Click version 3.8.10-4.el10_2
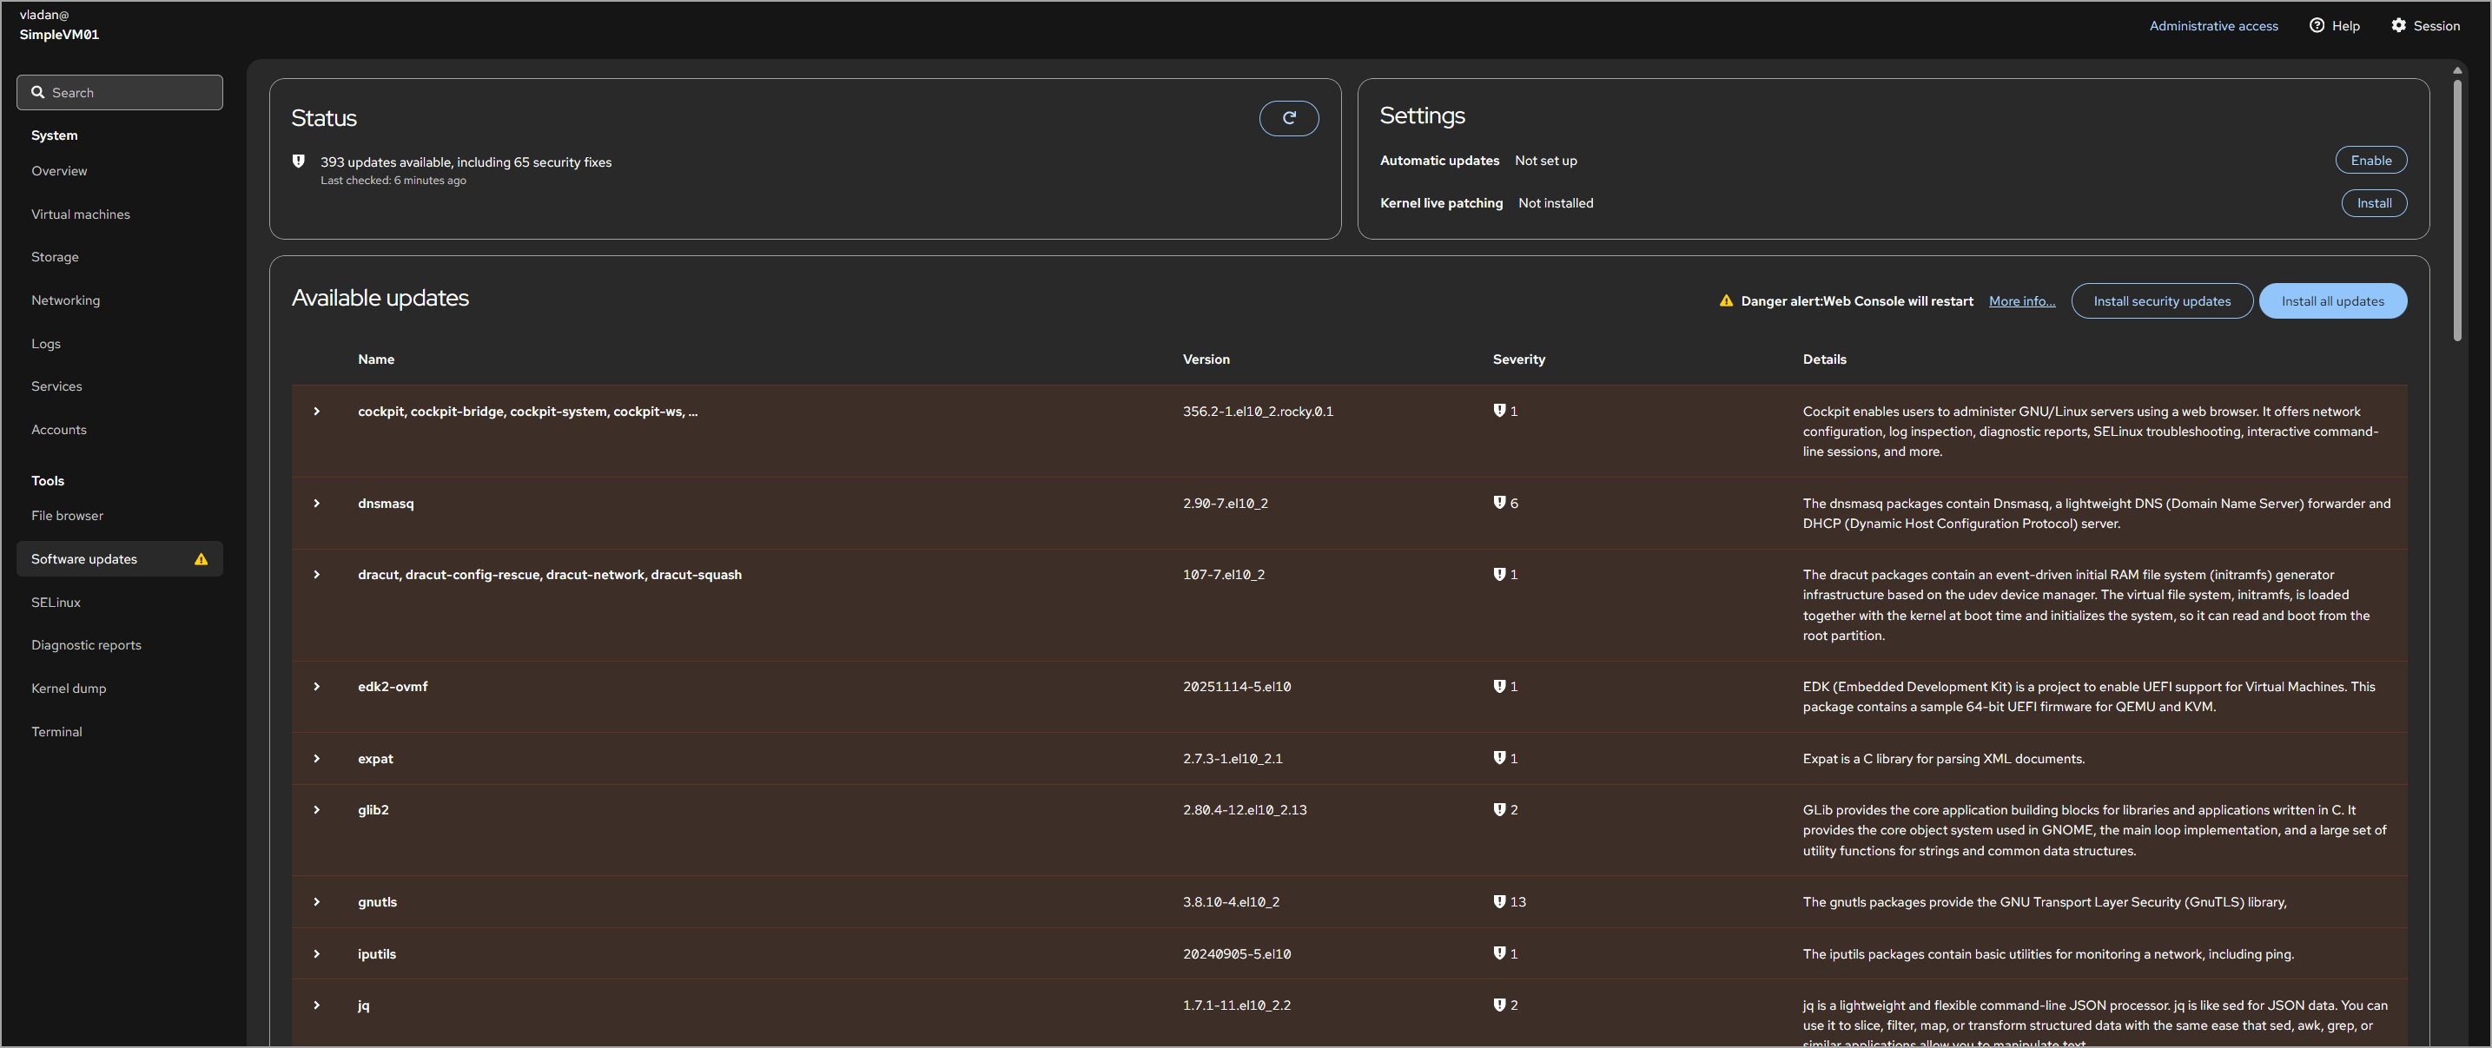Screen dimensions: 2492x1048 [1231, 901]
